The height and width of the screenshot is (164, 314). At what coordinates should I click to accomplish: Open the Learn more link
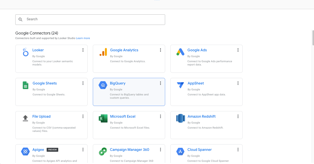pyautogui.click(x=83, y=38)
